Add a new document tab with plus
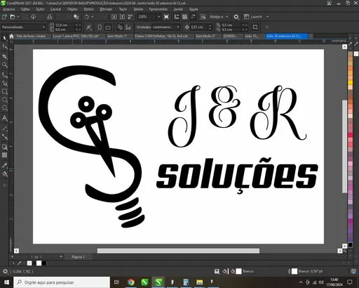Viewport: 359px width, 288px height. 311,36
